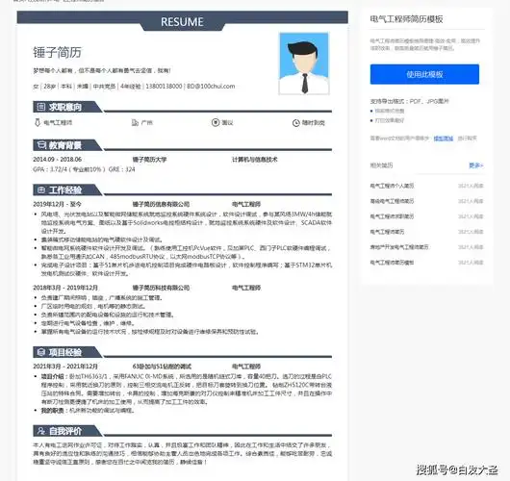Click the RESUME banner title
This screenshot has width=510, height=481.
(182, 22)
